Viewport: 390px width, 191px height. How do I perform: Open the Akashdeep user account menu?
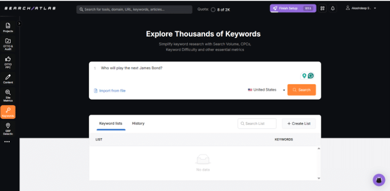(361, 8)
